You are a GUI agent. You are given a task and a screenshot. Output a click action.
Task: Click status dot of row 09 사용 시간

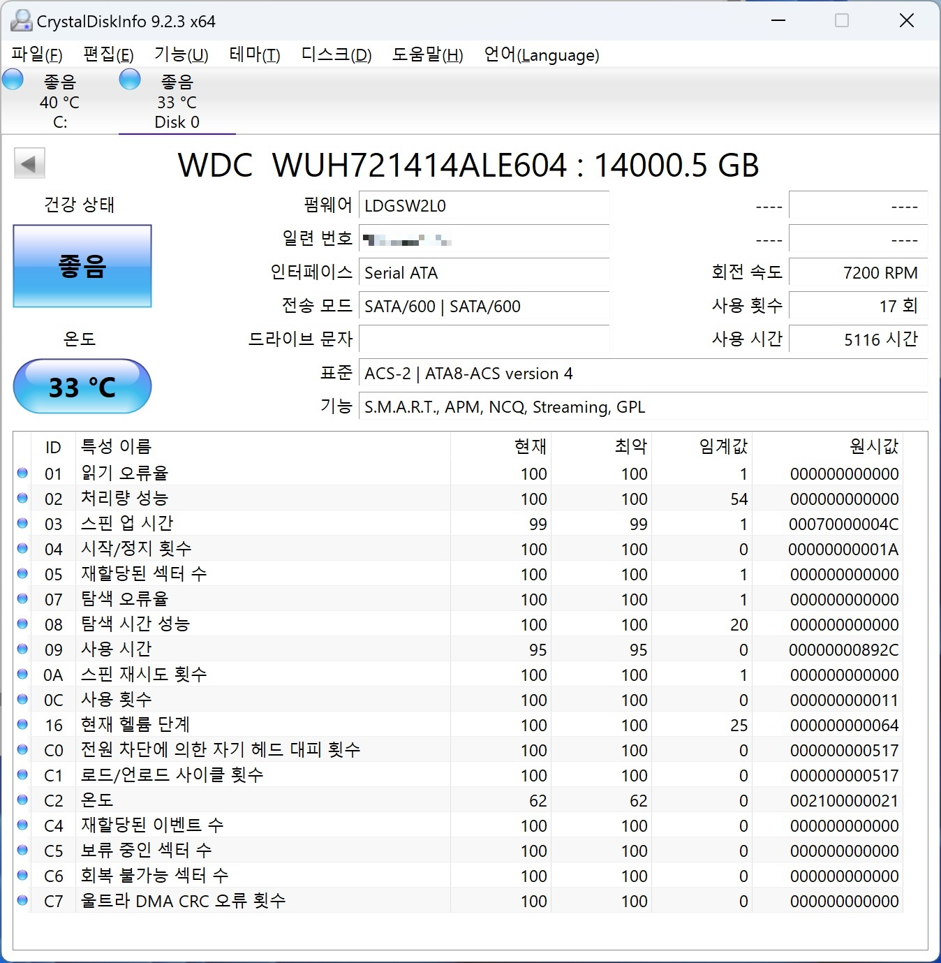(22, 649)
